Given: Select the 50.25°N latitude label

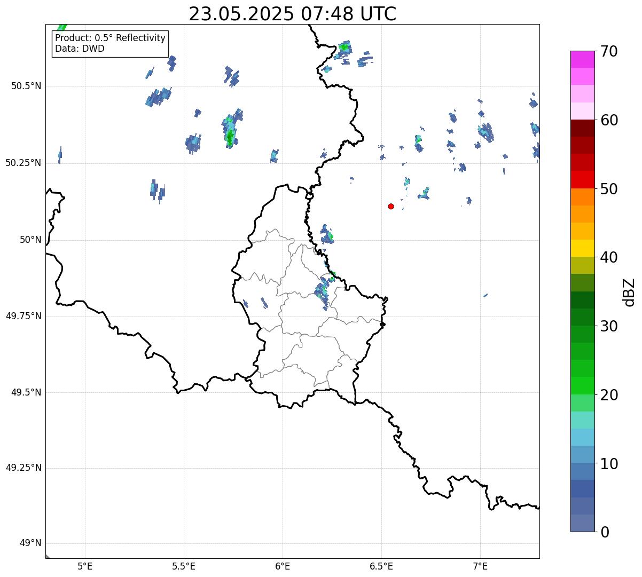Looking at the screenshot, I should click(x=23, y=163).
